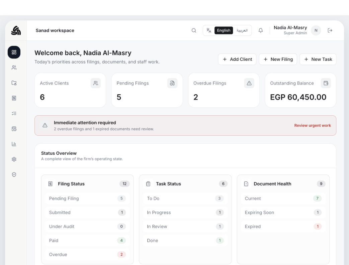The image size is (349, 265).
Task: Click the Filing Status count badge 12
Action: (124, 184)
